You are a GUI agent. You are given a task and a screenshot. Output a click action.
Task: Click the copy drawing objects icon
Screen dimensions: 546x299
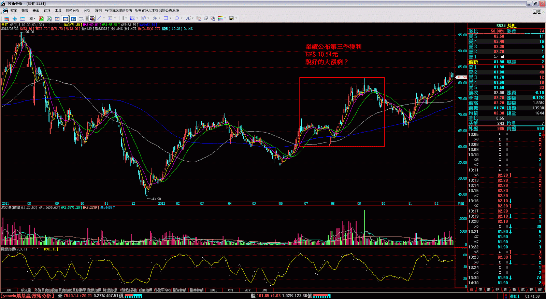pos(199,18)
